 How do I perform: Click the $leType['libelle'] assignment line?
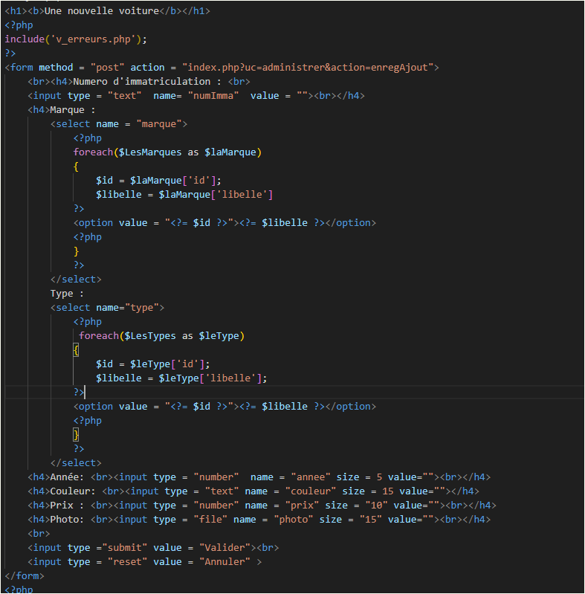tap(181, 378)
